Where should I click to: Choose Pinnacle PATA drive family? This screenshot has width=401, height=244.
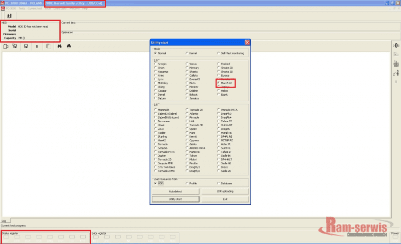[x=219, y=109]
